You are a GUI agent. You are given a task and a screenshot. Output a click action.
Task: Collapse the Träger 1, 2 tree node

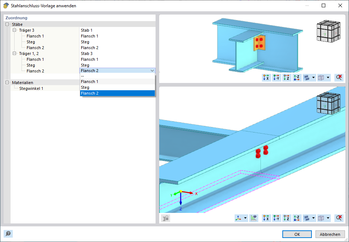(x=15, y=53)
